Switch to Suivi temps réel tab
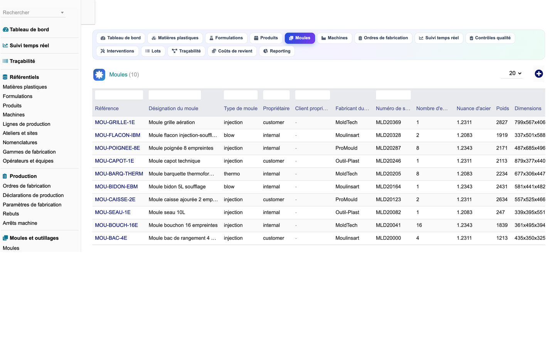 (439, 38)
